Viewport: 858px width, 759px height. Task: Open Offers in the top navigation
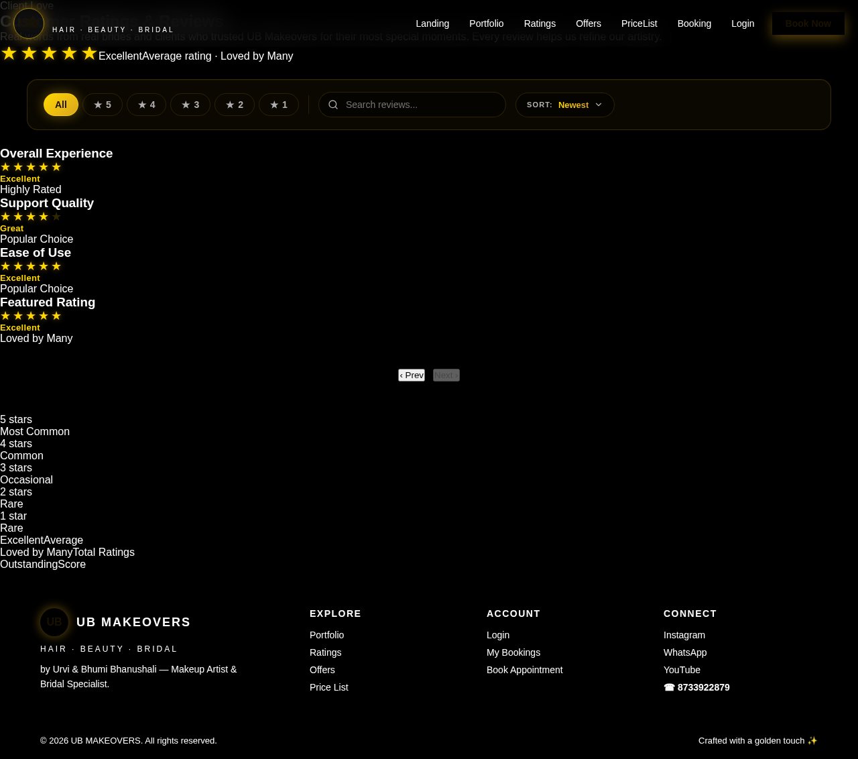[589, 23]
